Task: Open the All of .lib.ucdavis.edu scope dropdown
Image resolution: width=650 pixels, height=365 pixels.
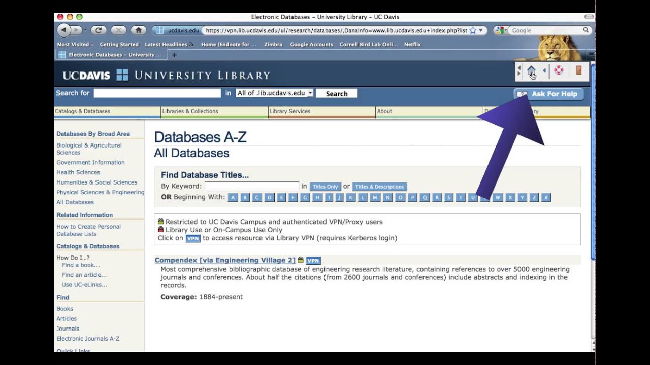Action: [275, 93]
